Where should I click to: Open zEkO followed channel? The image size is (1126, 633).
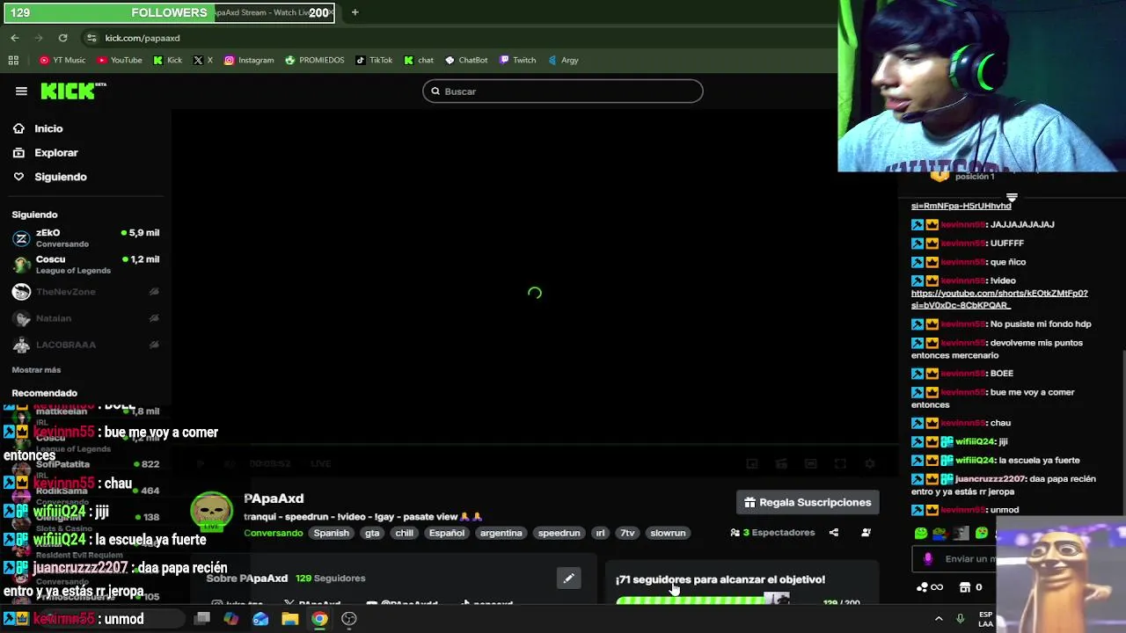pos(85,238)
